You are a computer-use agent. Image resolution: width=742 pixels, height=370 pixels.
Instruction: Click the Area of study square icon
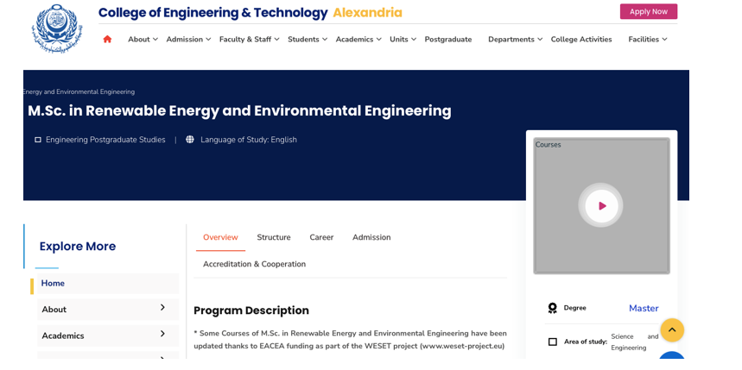tap(553, 342)
